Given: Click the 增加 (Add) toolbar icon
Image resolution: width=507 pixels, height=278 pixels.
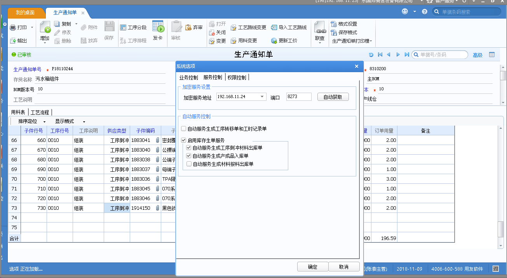Looking at the screenshot, I should (45, 28).
